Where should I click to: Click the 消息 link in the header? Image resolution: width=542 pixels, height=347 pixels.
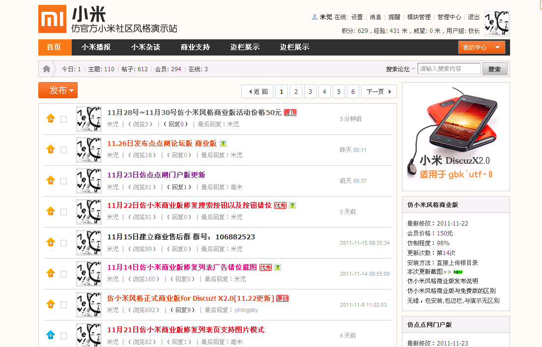[x=375, y=17]
